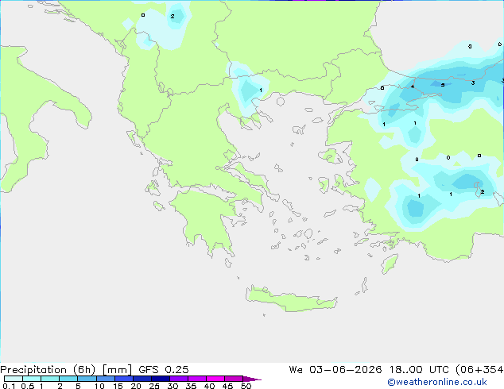The image size is (504, 389).
Task: Click the '2' value over the northern Balkans
Action: (173, 16)
